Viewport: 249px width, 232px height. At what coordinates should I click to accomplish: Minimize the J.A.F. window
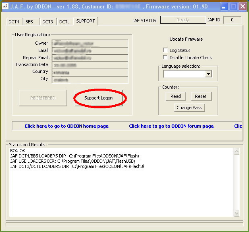[224, 7]
